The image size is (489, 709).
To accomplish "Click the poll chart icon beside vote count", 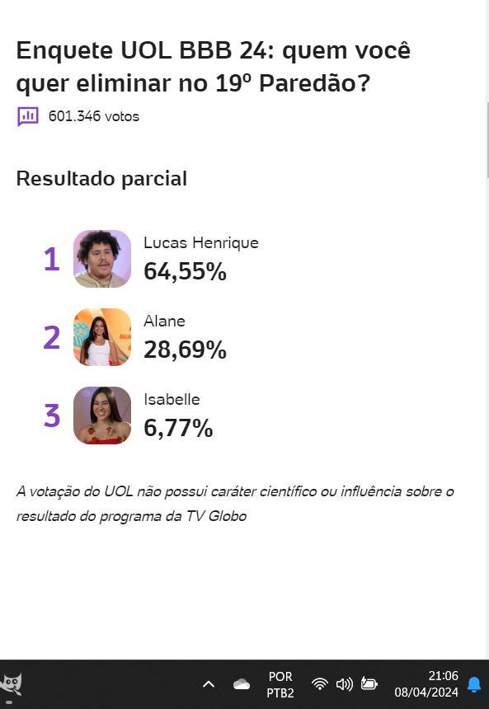I will tap(28, 116).
